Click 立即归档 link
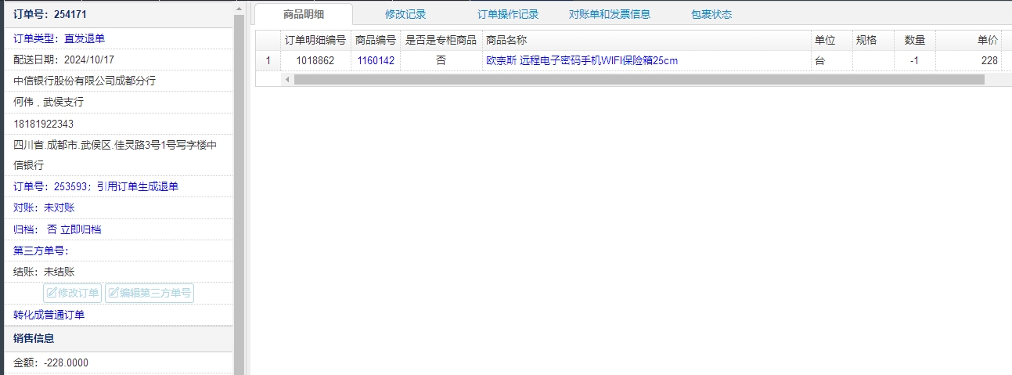Viewport: 1012px width, 375px height. pos(81,229)
